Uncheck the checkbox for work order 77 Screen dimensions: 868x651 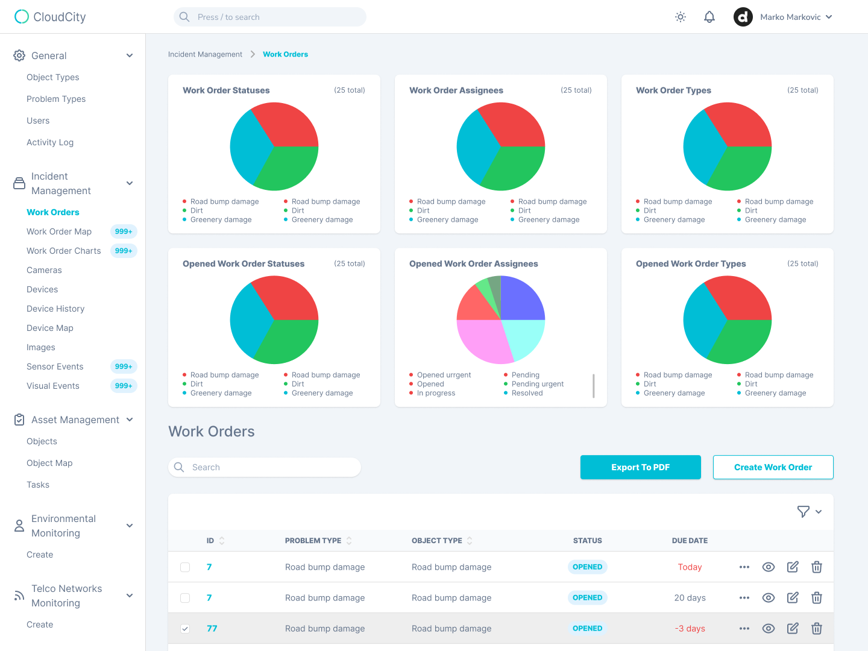(185, 629)
